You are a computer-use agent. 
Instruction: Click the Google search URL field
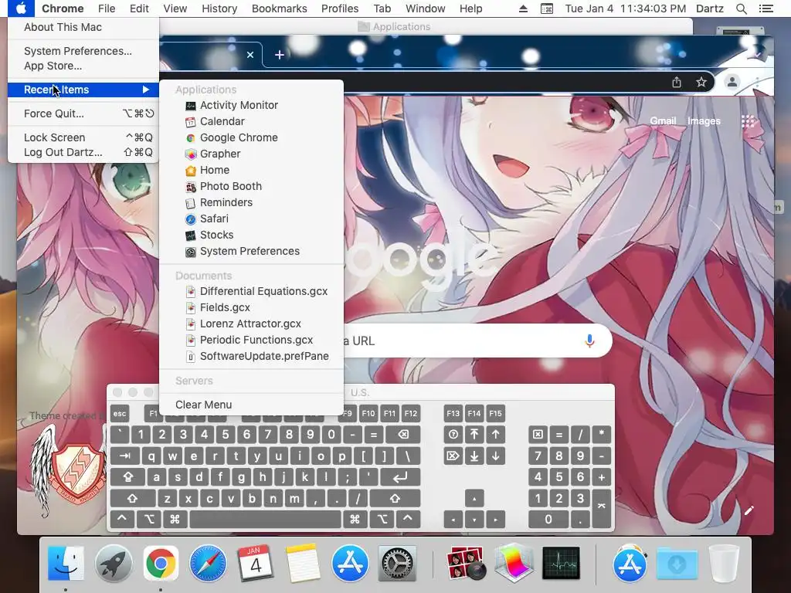(x=477, y=341)
